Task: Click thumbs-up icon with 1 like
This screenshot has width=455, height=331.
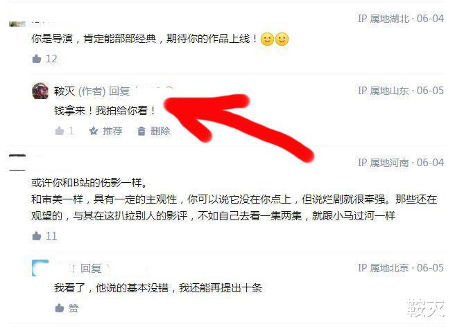Action: pos(60,131)
